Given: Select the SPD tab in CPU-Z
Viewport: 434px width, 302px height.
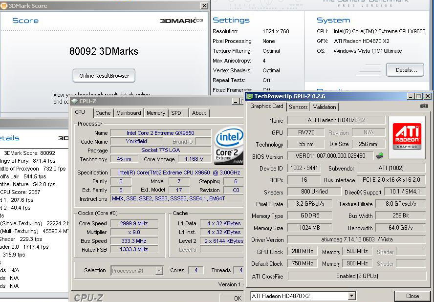Looking at the screenshot, I should 176,113.
